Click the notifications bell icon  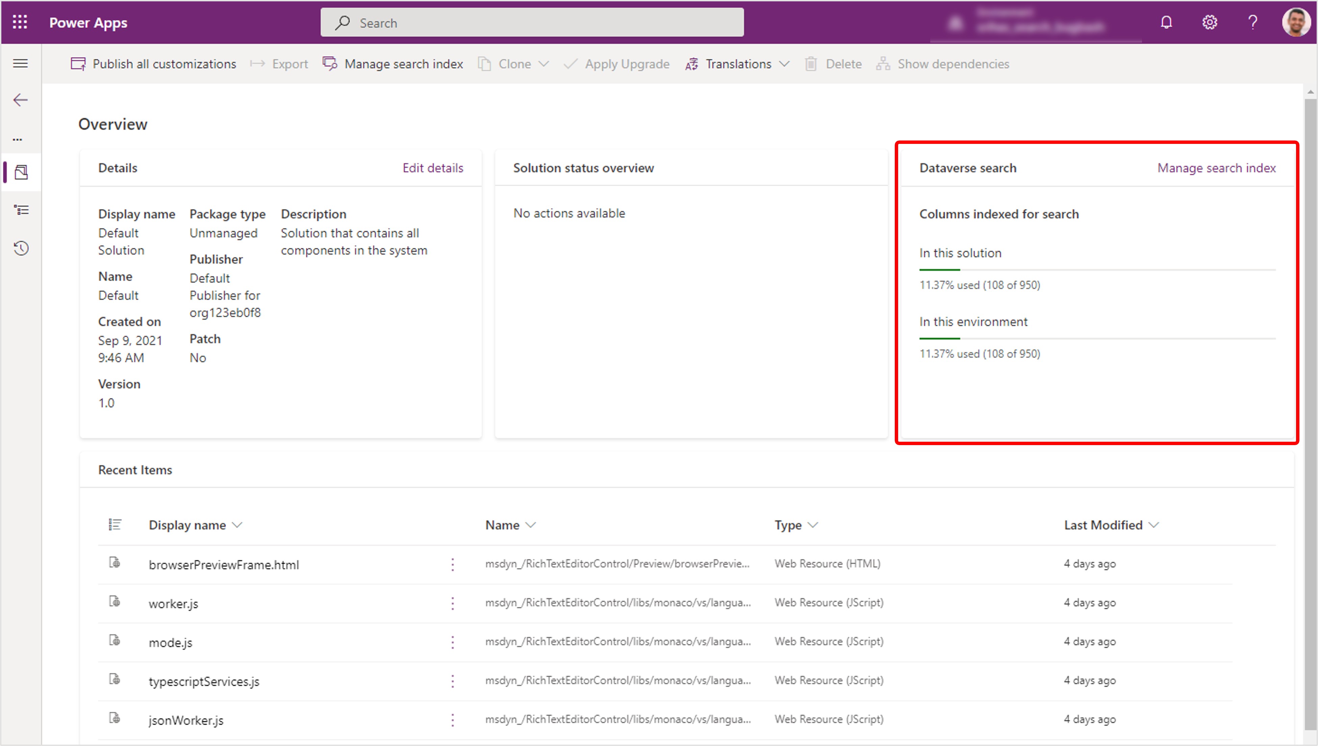1166,22
